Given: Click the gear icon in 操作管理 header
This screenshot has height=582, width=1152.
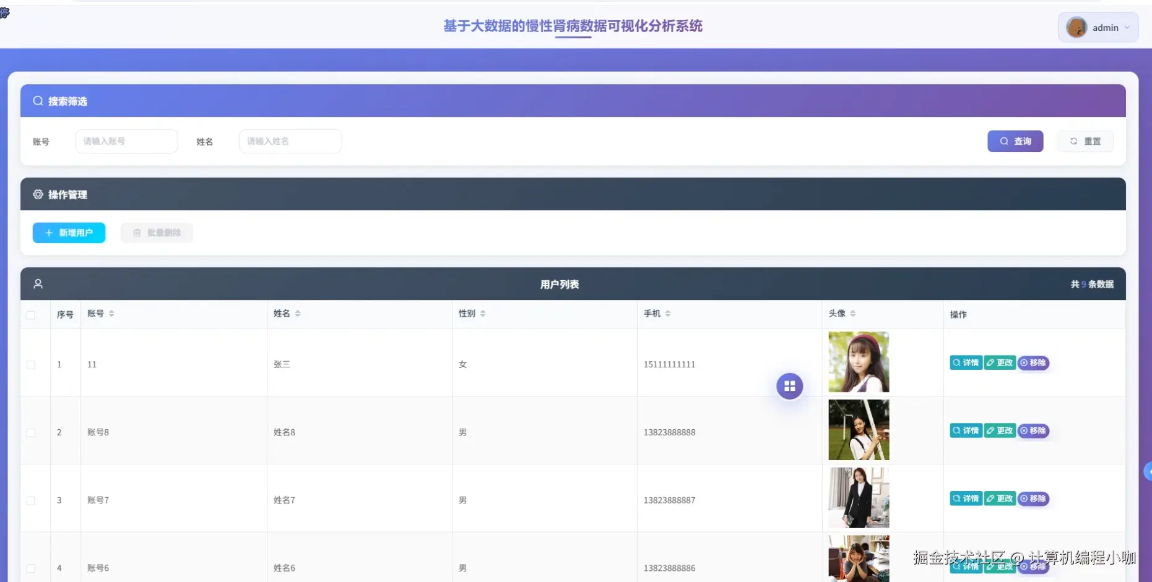Looking at the screenshot, I should pos(38,194).
